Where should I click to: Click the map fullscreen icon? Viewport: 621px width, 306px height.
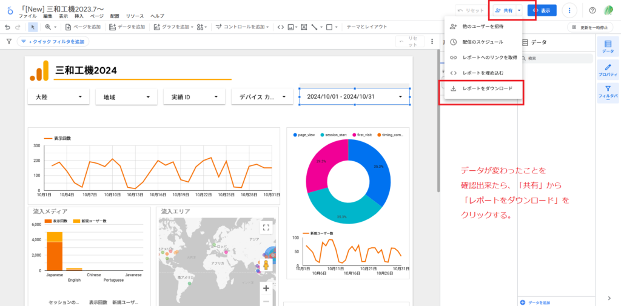point(266,227)
